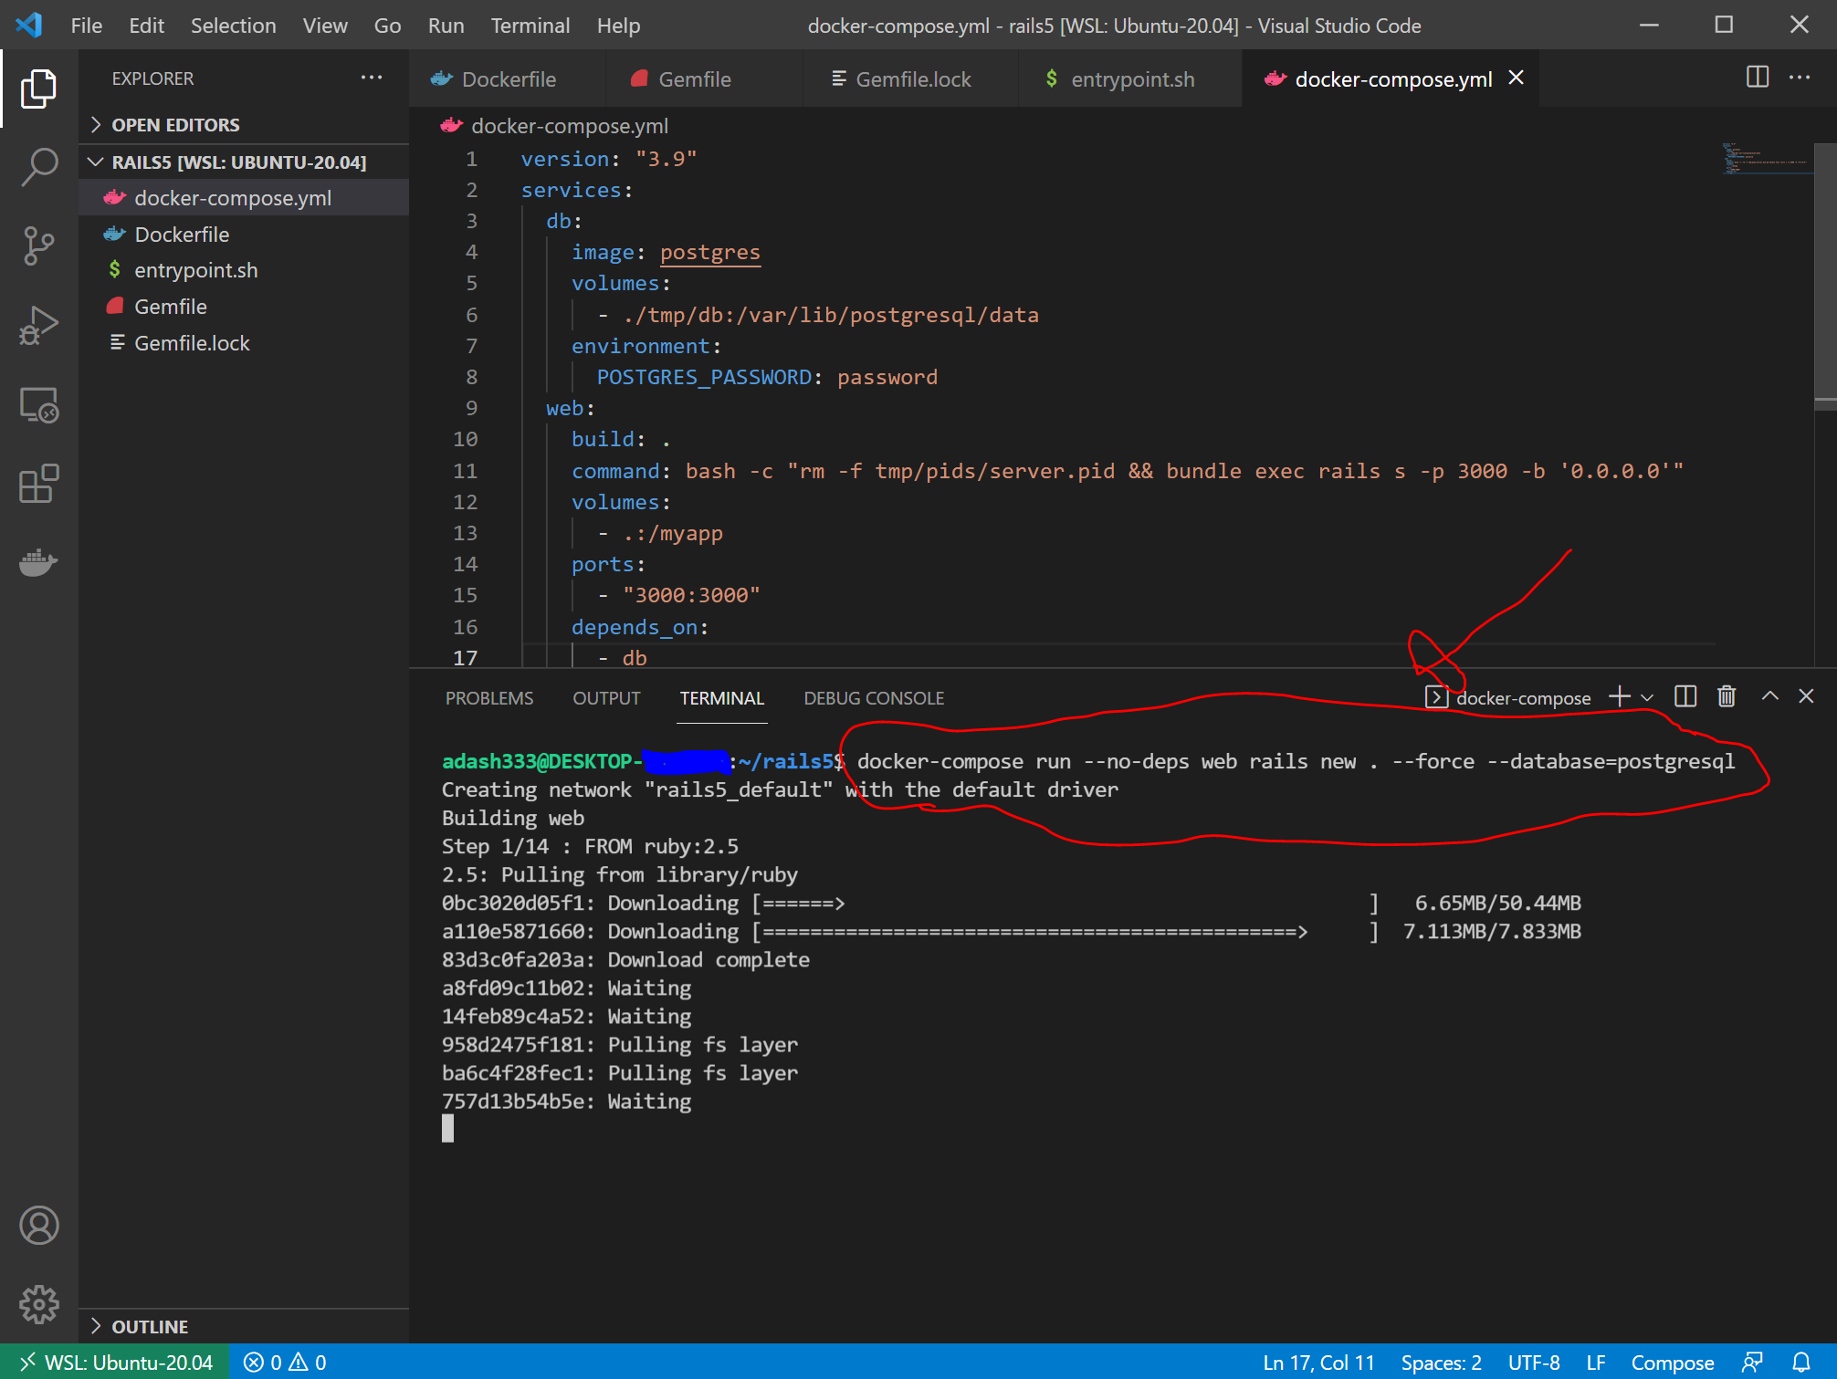Image resolution: width=1837 pixels, height=1379 pixels.
Task: Click the depends_on key on line 16
Action: click(x=635, y=627)
